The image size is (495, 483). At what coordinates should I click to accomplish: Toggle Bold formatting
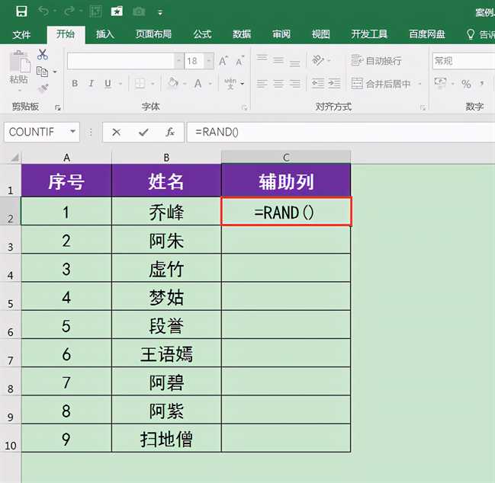coord(75,84)
